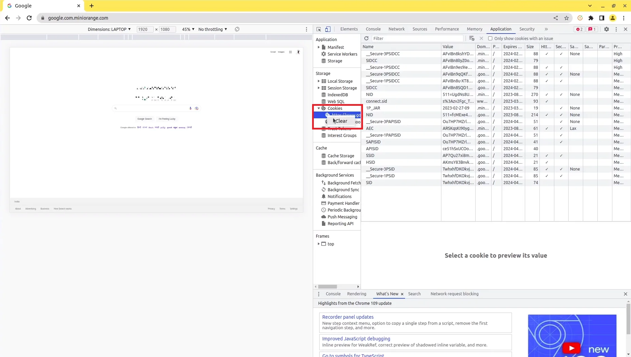Screen dimensions: 631x357
Task: Click the 'Improved JavaScript debugging' entry
Action: [356, 339]
